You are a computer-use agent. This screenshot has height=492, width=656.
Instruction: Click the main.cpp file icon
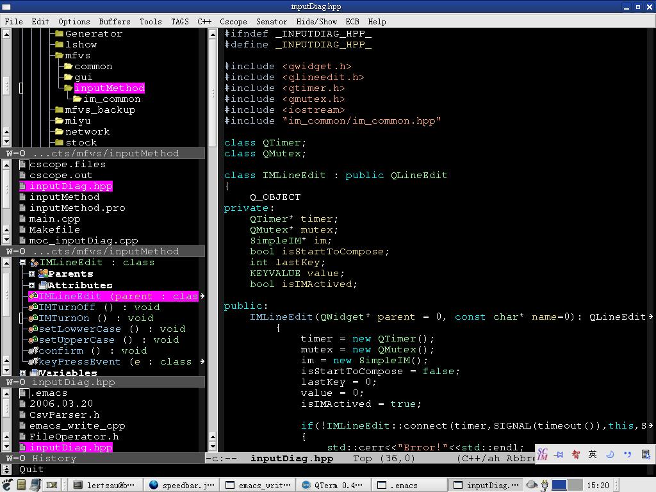(23, 219)
